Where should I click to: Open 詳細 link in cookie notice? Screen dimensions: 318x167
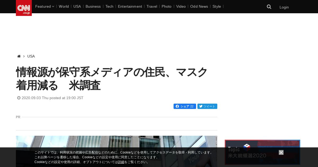[x=121, y=162]
